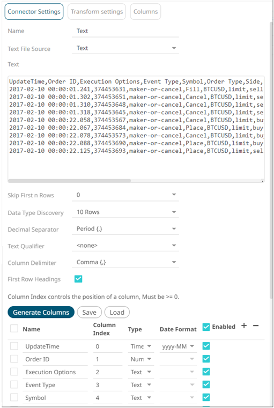Image resolution: width=274 pixels, height=408 pixels.
Task: Click the Generate Columns button
Action: 41,312
